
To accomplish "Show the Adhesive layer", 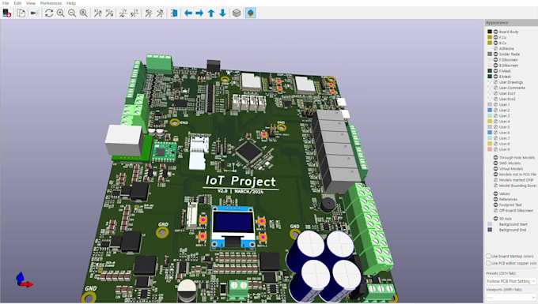I will [x=495, y=49].
